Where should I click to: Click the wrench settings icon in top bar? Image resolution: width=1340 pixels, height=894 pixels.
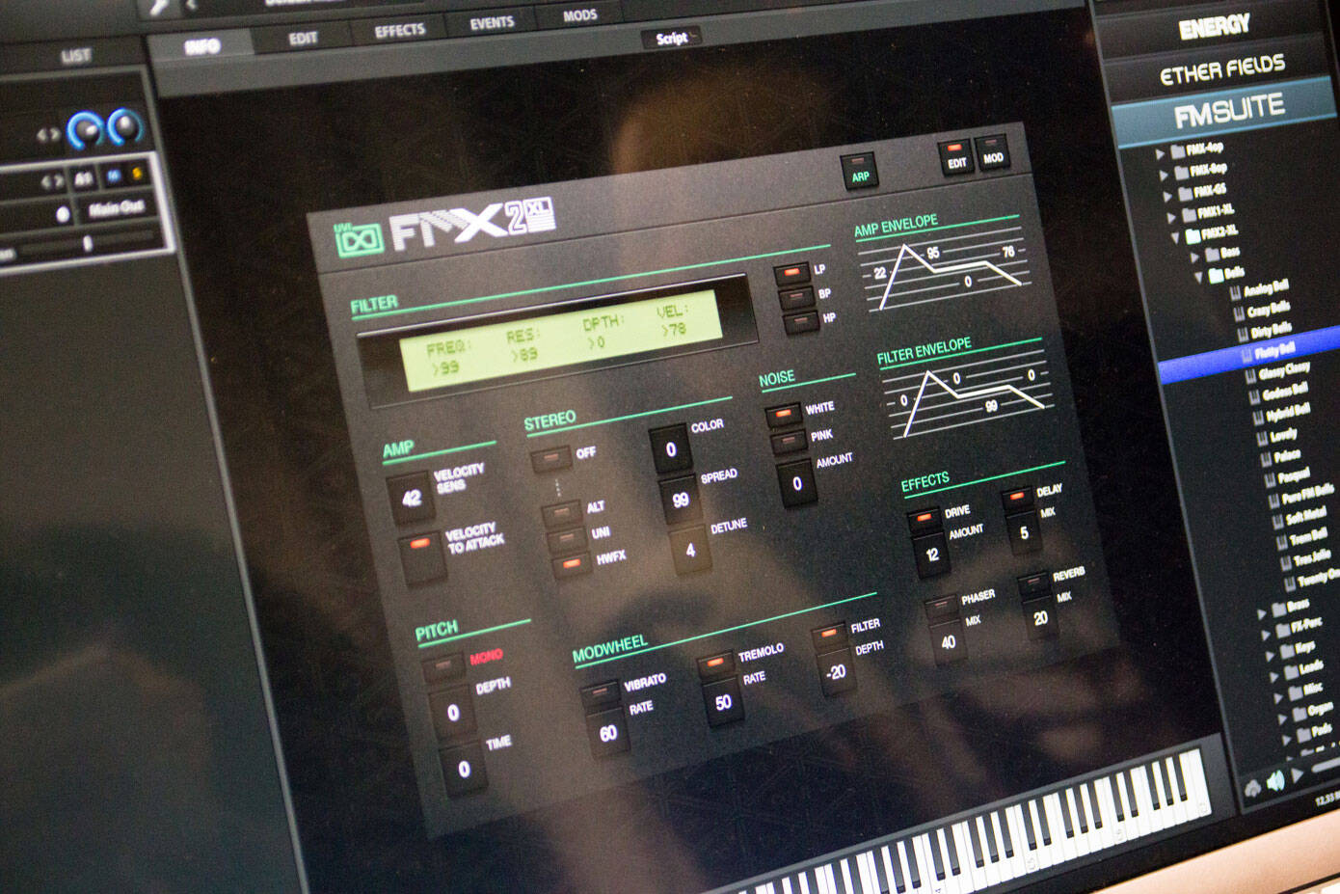[160, 7]
